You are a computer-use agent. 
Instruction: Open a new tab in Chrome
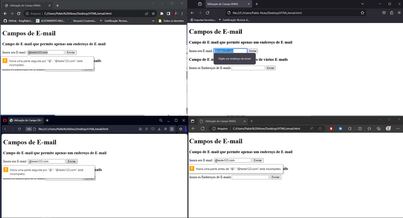(x=58, y=5)
